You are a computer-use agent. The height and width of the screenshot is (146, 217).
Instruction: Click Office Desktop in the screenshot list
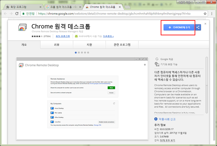click(59, 117)
